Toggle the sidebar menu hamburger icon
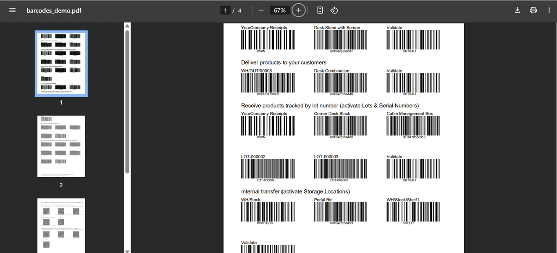 click(13, 10)
